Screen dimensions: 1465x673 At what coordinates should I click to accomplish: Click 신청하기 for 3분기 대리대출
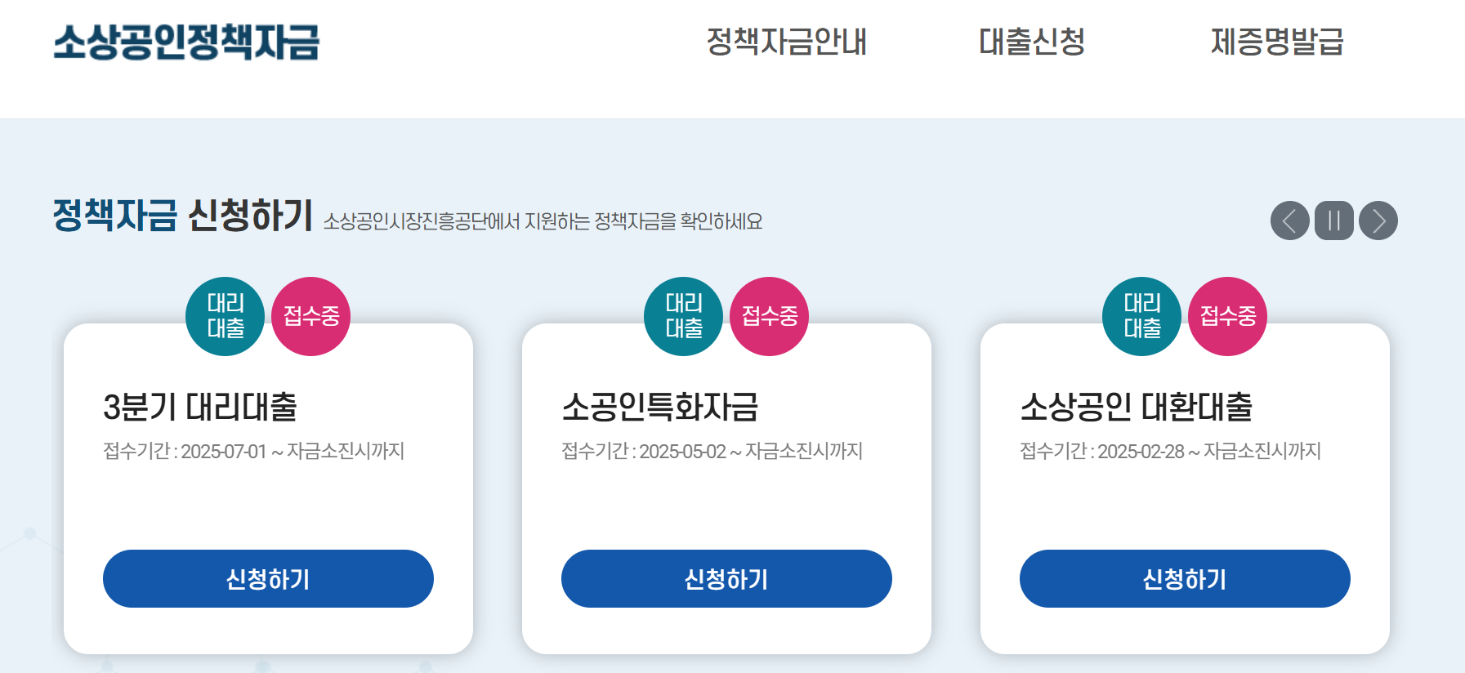click(x=268, y=578)
